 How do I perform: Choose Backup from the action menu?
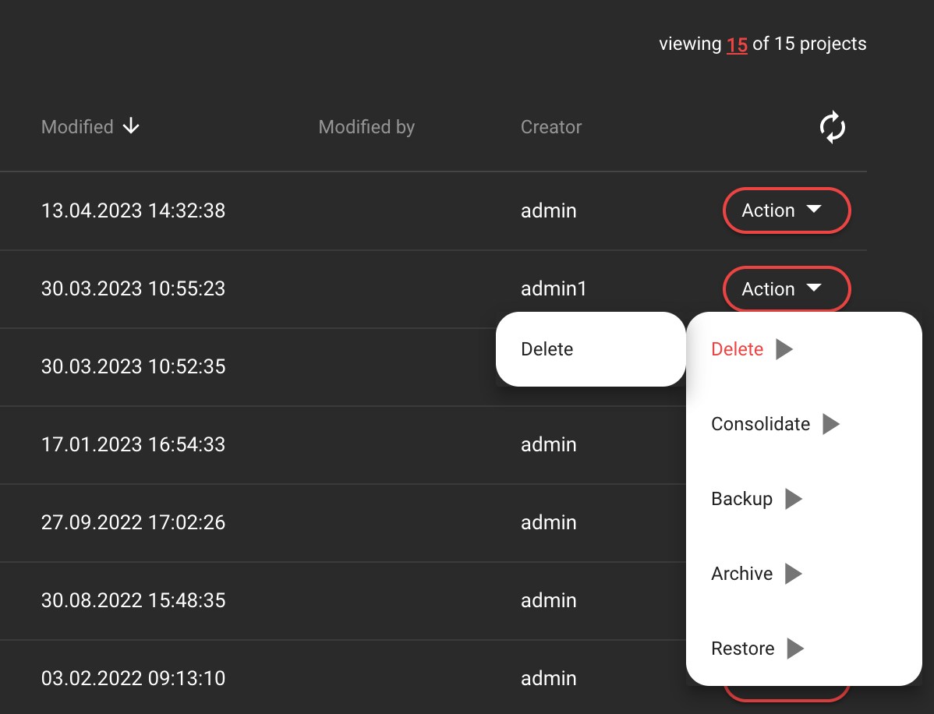pyautogui.click(x=741, y=499)
